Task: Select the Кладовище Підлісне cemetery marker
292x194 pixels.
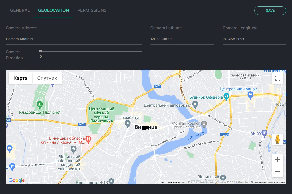Action: click(40, 105)
